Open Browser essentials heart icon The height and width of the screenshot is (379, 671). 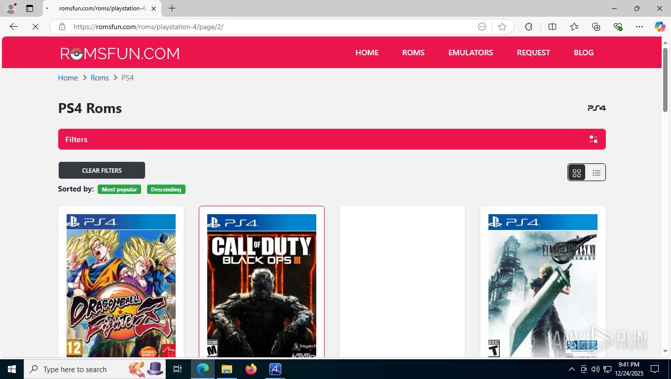[618, 27]
